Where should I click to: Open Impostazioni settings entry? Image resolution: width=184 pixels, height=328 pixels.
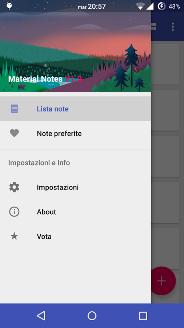click(76, 187)
